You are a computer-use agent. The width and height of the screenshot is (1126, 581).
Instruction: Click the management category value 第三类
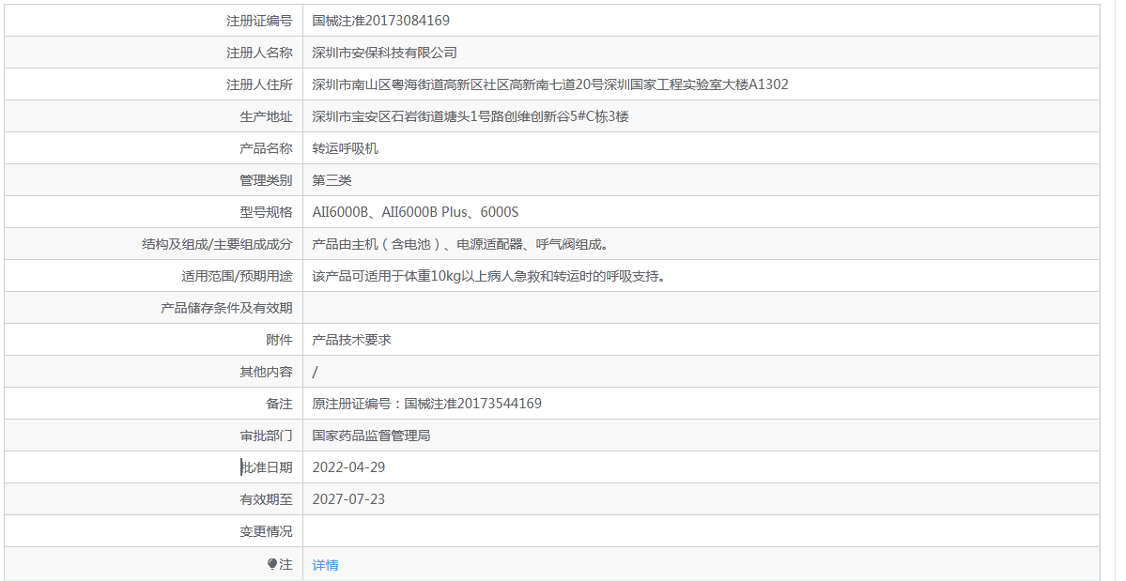(x=332, y=180)
